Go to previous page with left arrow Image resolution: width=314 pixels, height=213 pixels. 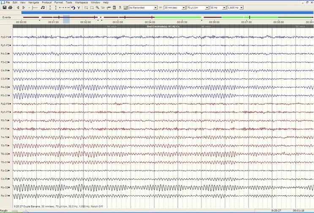(x=18, y=8)
